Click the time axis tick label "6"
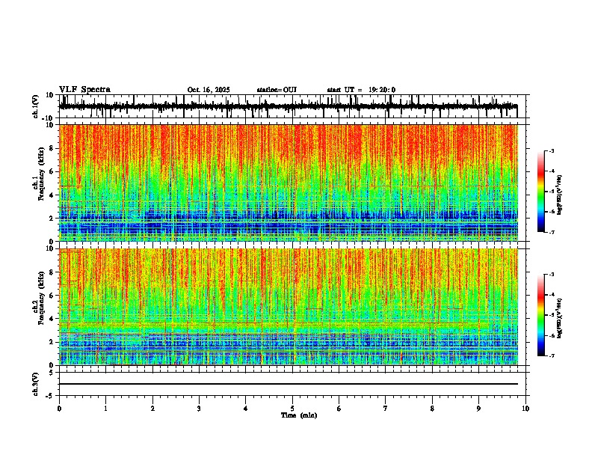 point(339,409)
